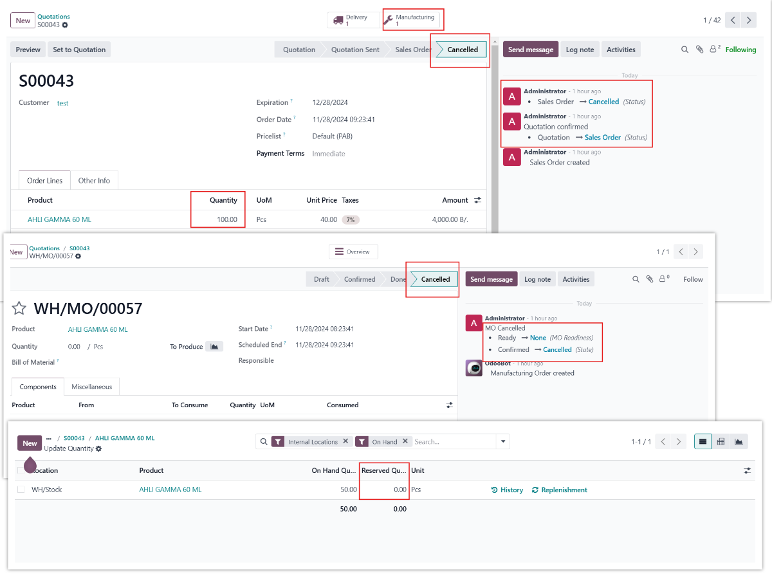Open AHLI GAMMA 60 ML product in manufacturing order
The height and width of the screenshot is (579, 772).
[98, 329]
